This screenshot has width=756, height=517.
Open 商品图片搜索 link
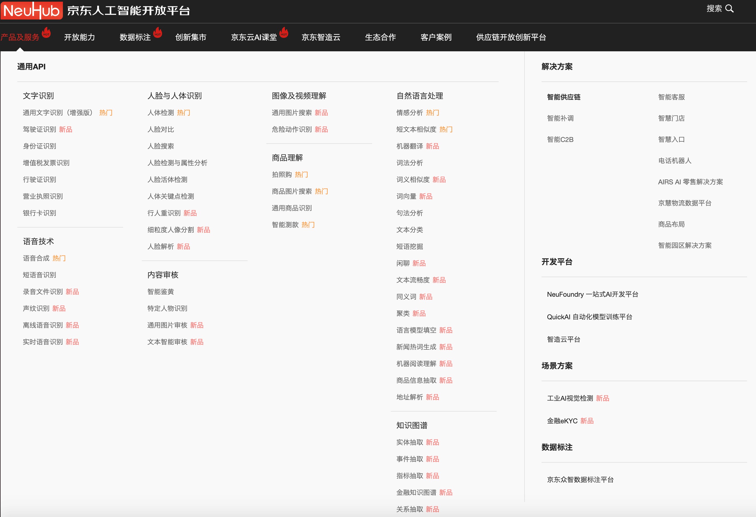point(292,191)
